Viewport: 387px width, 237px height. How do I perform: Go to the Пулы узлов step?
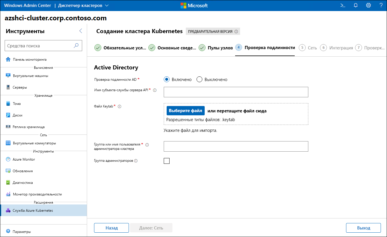216,48
